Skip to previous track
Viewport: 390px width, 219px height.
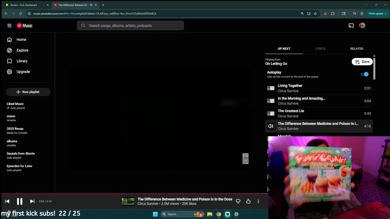7,201
